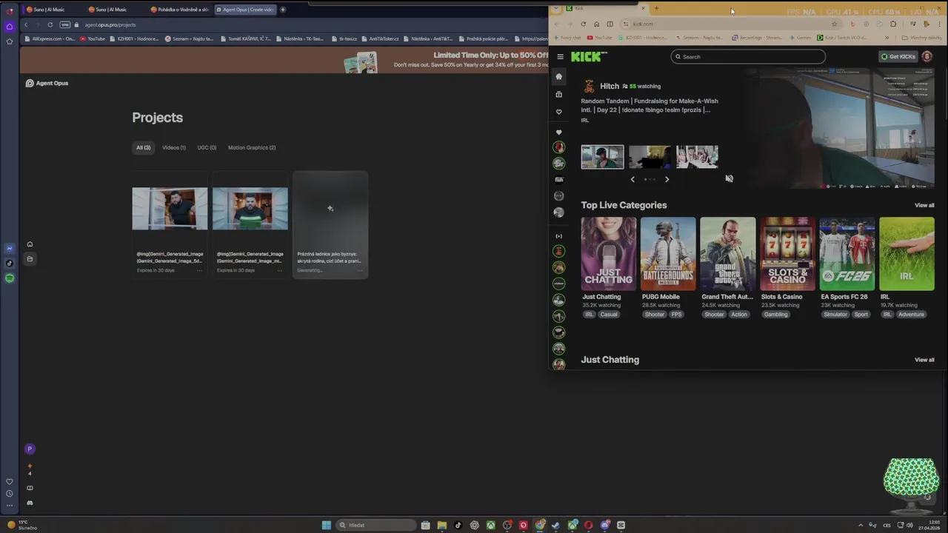Screen dimensions: 948x533
Task: Open Chrome extensions puzzle icon
Action: (892, 24)
